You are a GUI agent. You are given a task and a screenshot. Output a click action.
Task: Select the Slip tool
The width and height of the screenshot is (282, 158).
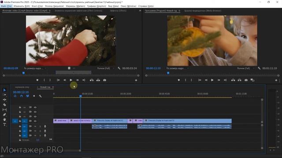coord(4,109)
